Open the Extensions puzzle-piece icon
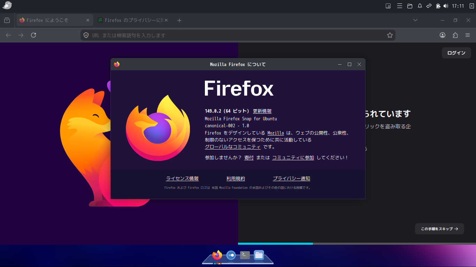 [455, 35]
